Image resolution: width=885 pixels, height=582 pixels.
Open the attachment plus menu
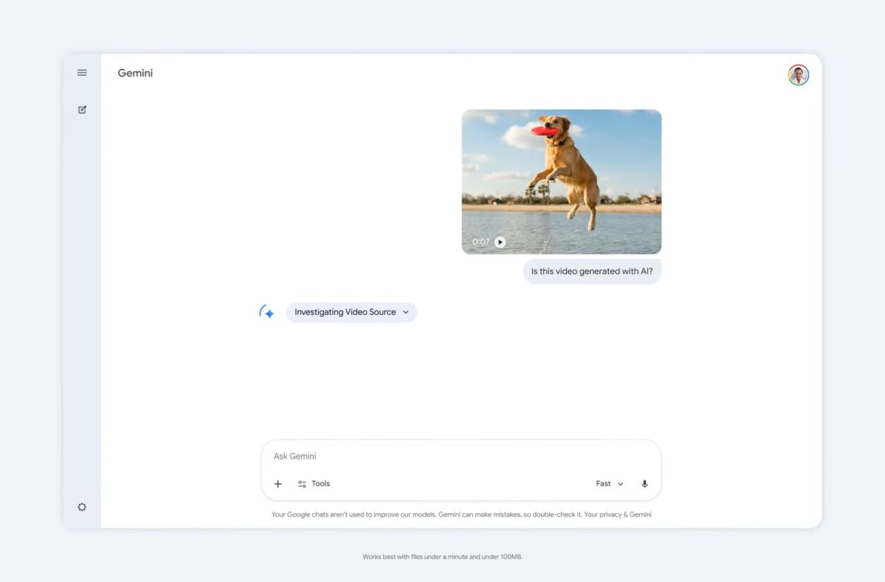pos(278,483)
